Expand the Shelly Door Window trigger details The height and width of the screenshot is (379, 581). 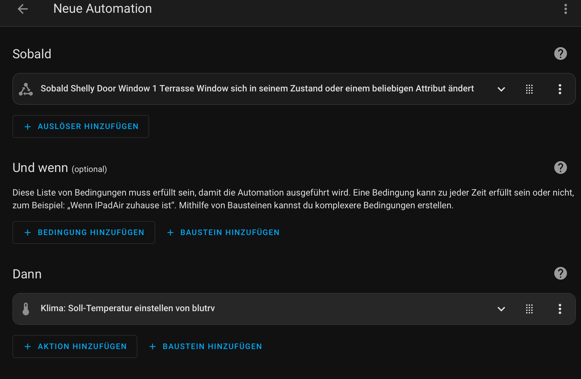501,89
